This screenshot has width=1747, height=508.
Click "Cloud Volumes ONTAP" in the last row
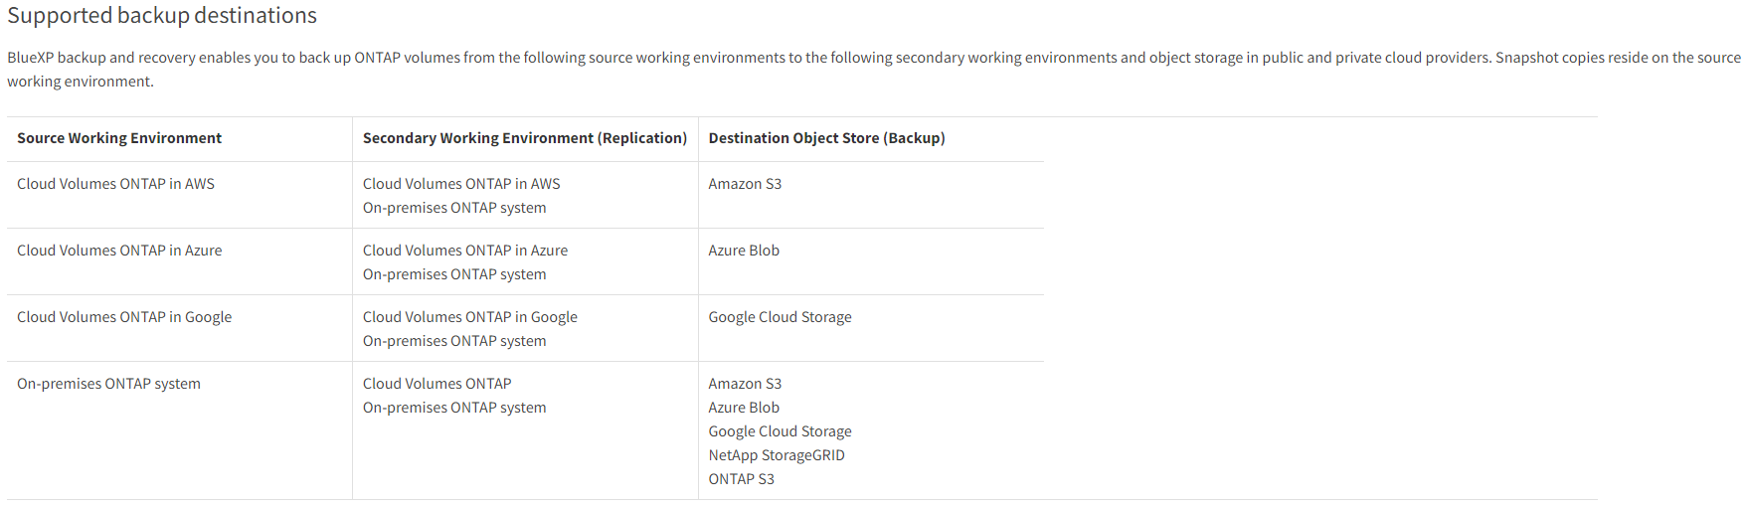pyautogui.click(x=437, y=384)
